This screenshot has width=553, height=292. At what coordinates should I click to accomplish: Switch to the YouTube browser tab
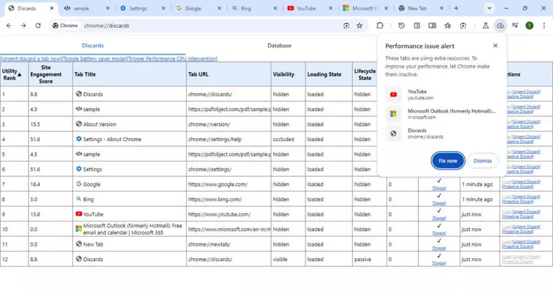click(x=306, y=8)
